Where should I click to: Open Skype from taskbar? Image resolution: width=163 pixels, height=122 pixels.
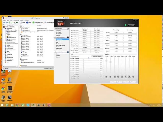click(28, 105)
